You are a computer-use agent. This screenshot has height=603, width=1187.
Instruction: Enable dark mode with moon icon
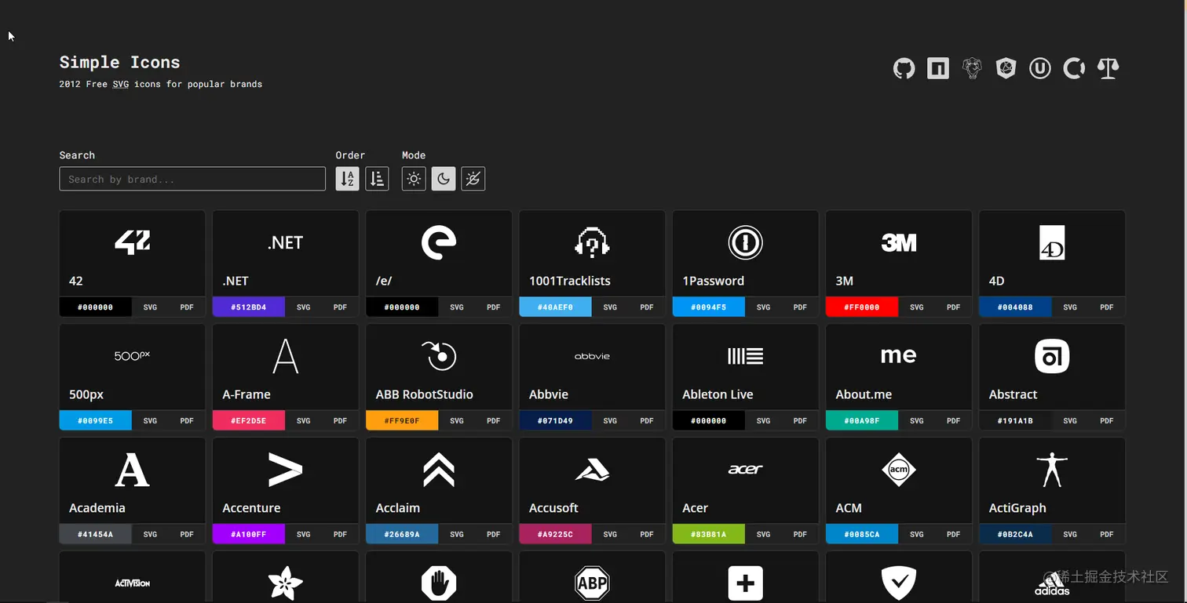click(x=444, y=179)
